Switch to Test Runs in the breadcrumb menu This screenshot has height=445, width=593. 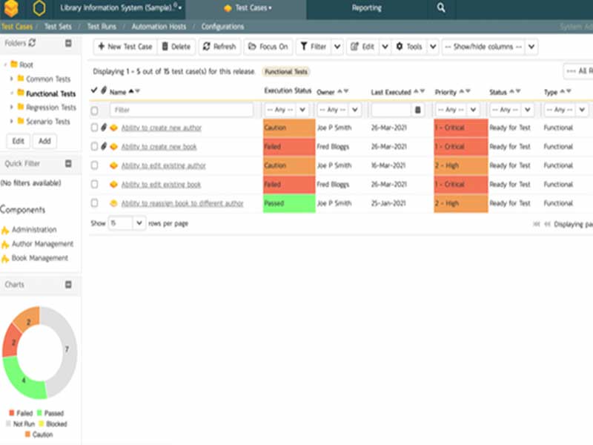[x=101, y=27]
